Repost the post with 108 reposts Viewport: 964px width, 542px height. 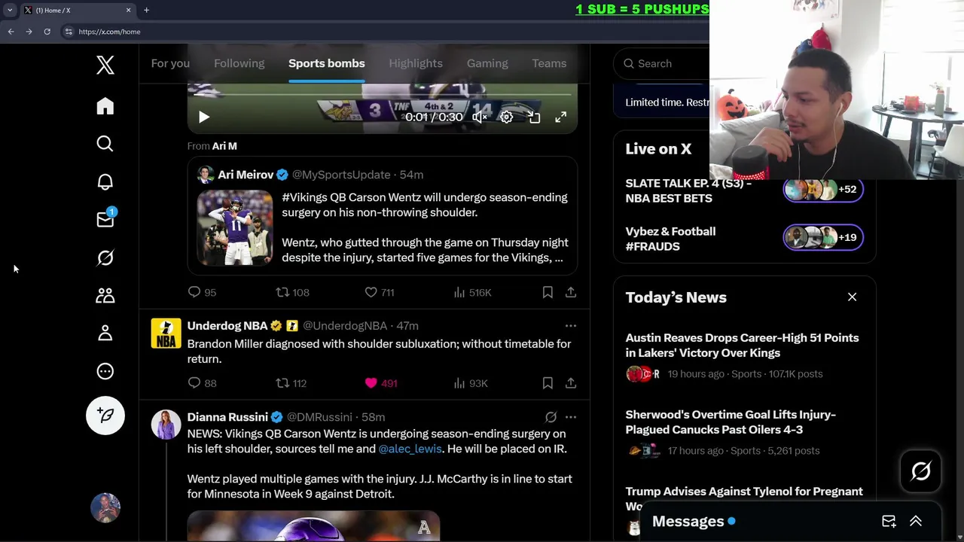[x=292, y=292]
